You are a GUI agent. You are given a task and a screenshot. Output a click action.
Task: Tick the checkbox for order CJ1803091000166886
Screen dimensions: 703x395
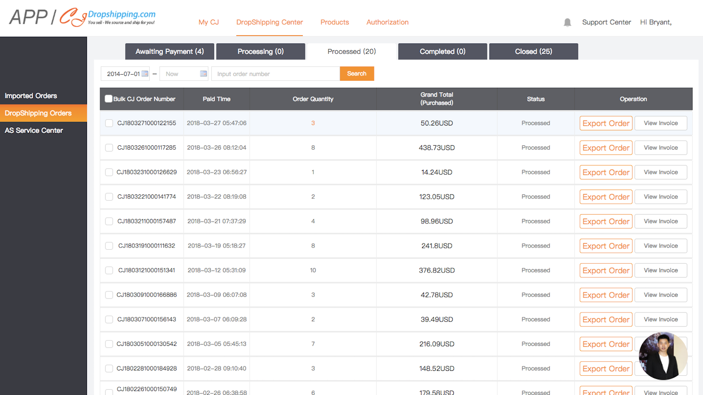(x=109, y=295)
